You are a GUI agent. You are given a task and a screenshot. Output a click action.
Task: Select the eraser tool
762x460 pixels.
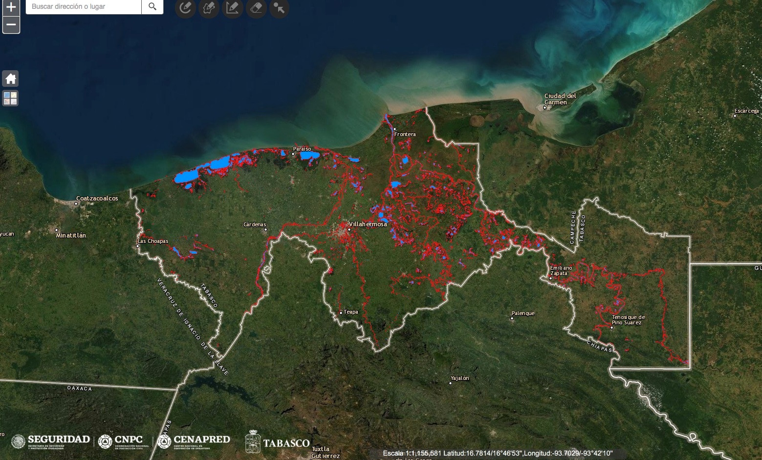click(x=256, y=8)
